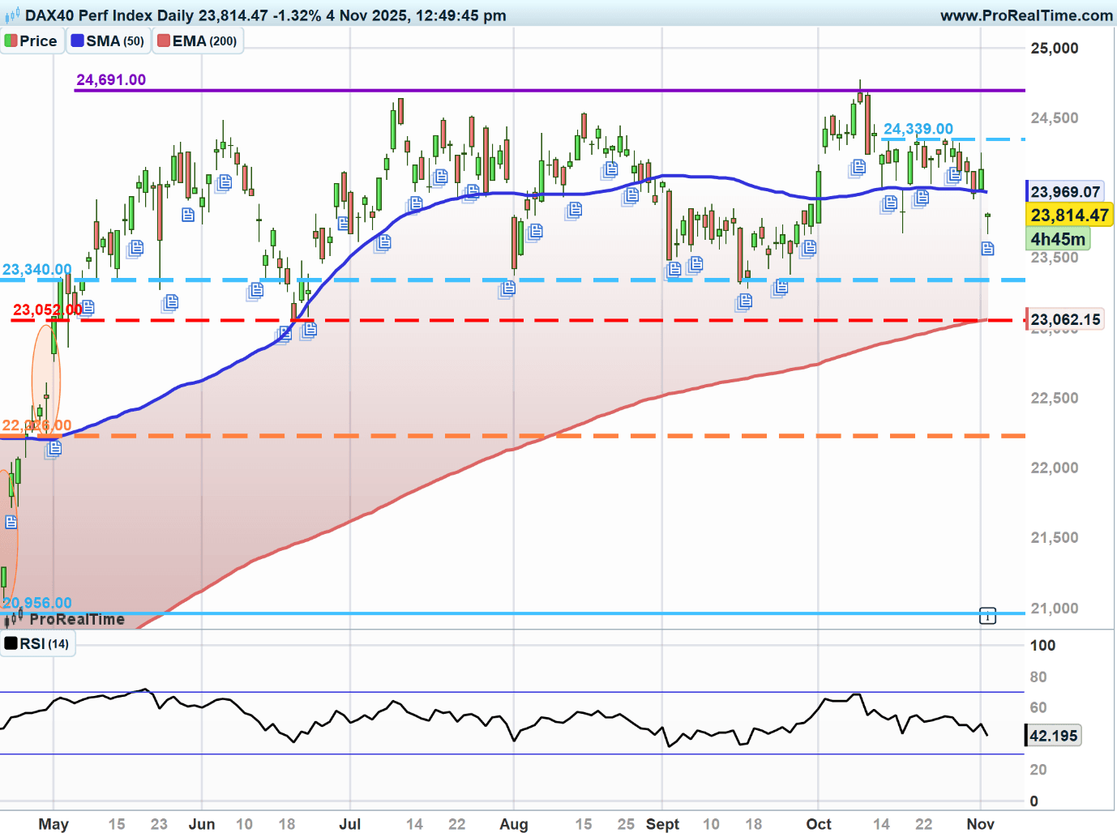Click the RSI (14) indicator label
The width and height of the screenshot is (1117, 837).
37,644
